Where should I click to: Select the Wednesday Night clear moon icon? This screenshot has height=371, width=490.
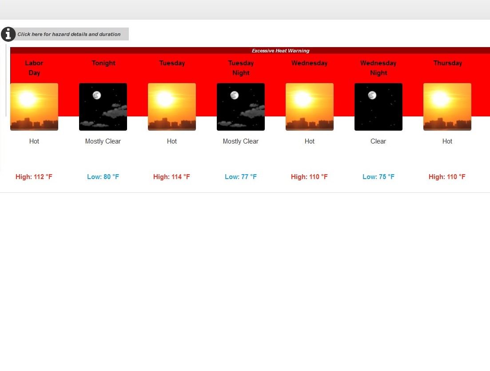click(x=378, y=107)
